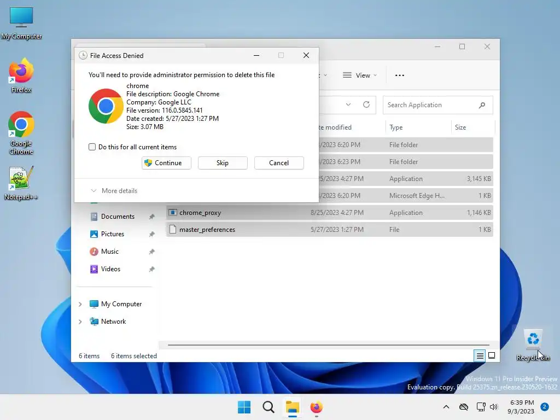
Task: Click the Skip button
Action: pyautogui.click(x=223, y=163)
